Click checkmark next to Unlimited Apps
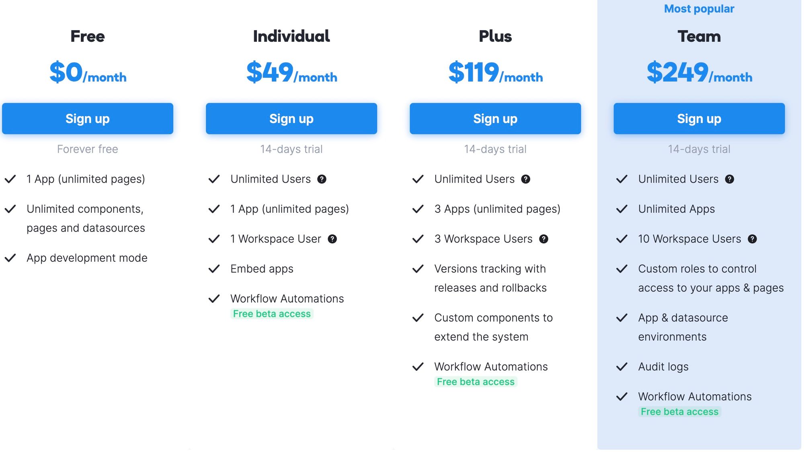The image size is (804, 452). pyautogui.click(x=621, y=209)
